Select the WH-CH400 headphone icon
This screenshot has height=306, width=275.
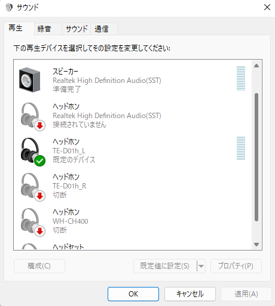(x=33, y=222)
